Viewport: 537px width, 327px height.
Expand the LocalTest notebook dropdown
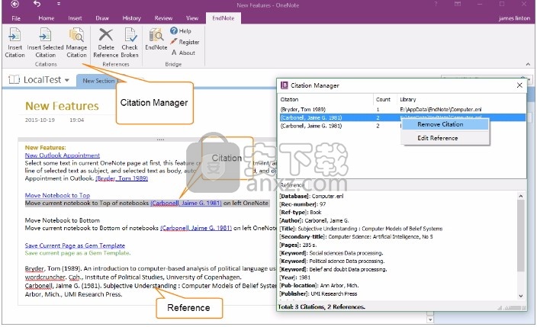(x=67, y=80)
